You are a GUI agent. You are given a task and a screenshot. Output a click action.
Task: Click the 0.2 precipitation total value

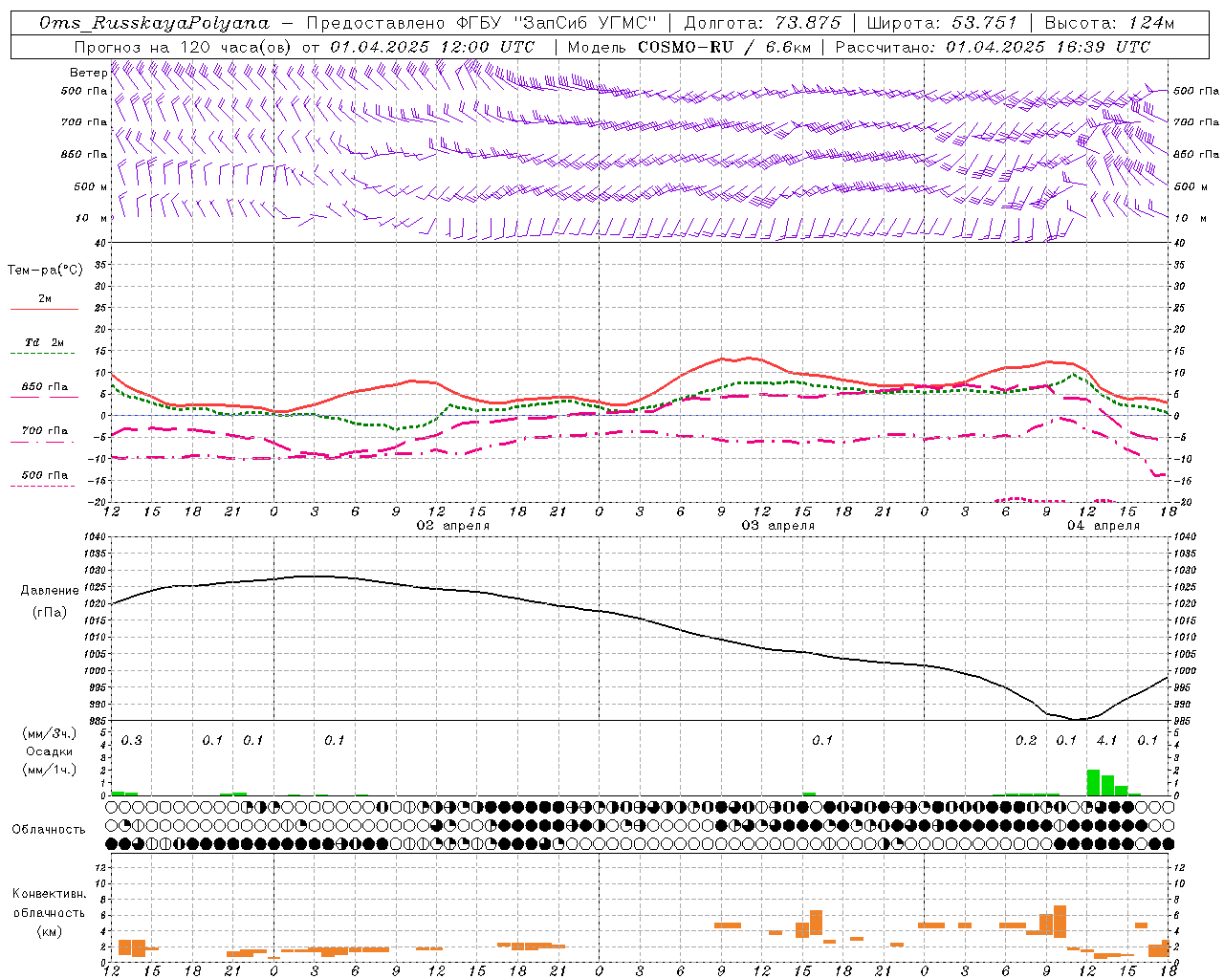[x=1026, y=741]
